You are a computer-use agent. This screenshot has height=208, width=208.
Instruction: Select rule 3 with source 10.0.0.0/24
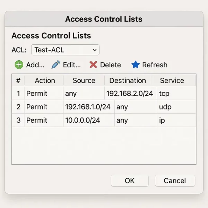click(x=104, y=120)
